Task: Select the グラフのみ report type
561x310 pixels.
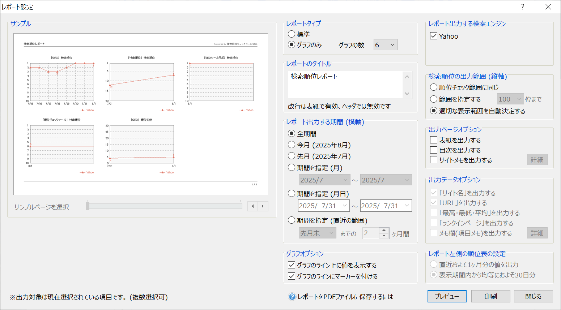Action: coord(292,45)
